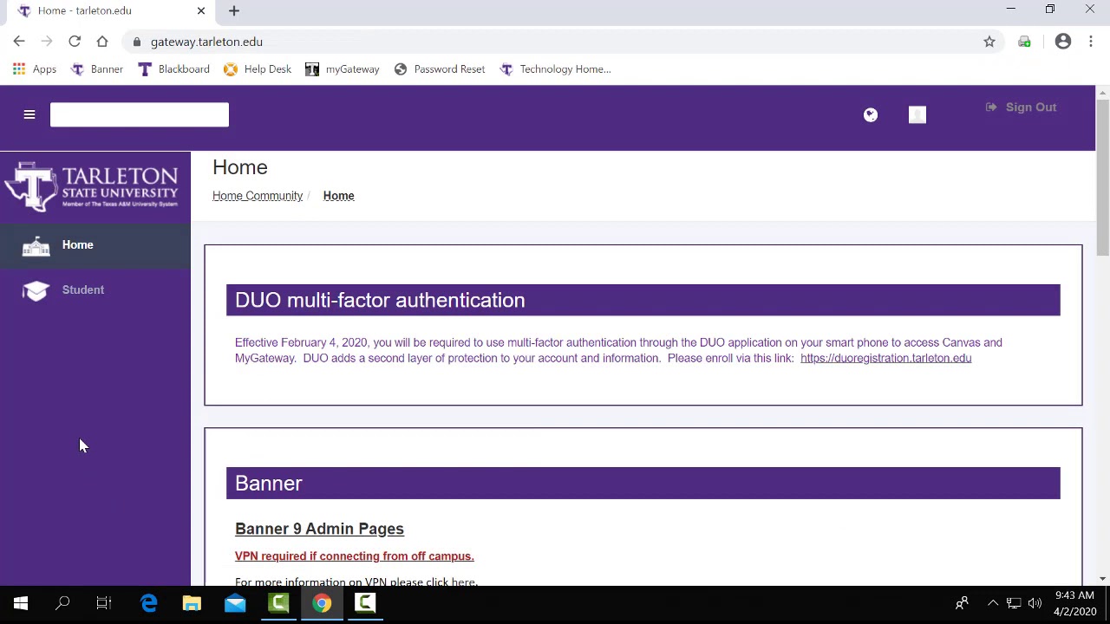The image size is (1110, 624).
Task: Open the Blackboard bookmark
Action: [173, 69]
